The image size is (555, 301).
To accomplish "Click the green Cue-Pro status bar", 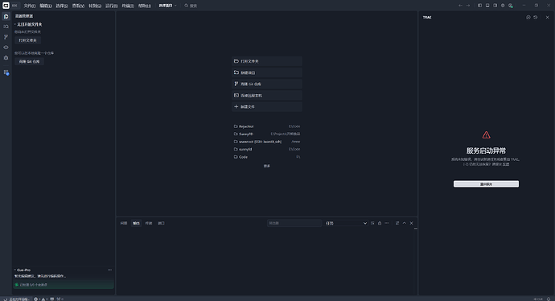I will 64,284.
